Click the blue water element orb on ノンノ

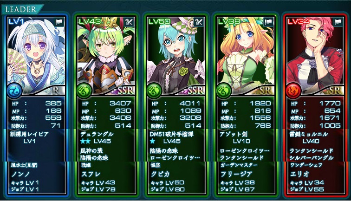point(14,91)
